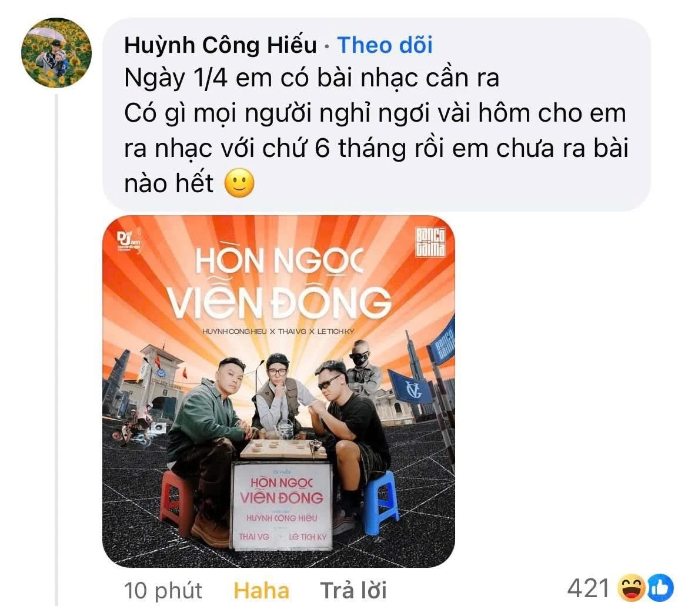Click the laughing Haha reaction icon
The height and width of the screenshot is (606, 688).
click(x=630, y=588)
